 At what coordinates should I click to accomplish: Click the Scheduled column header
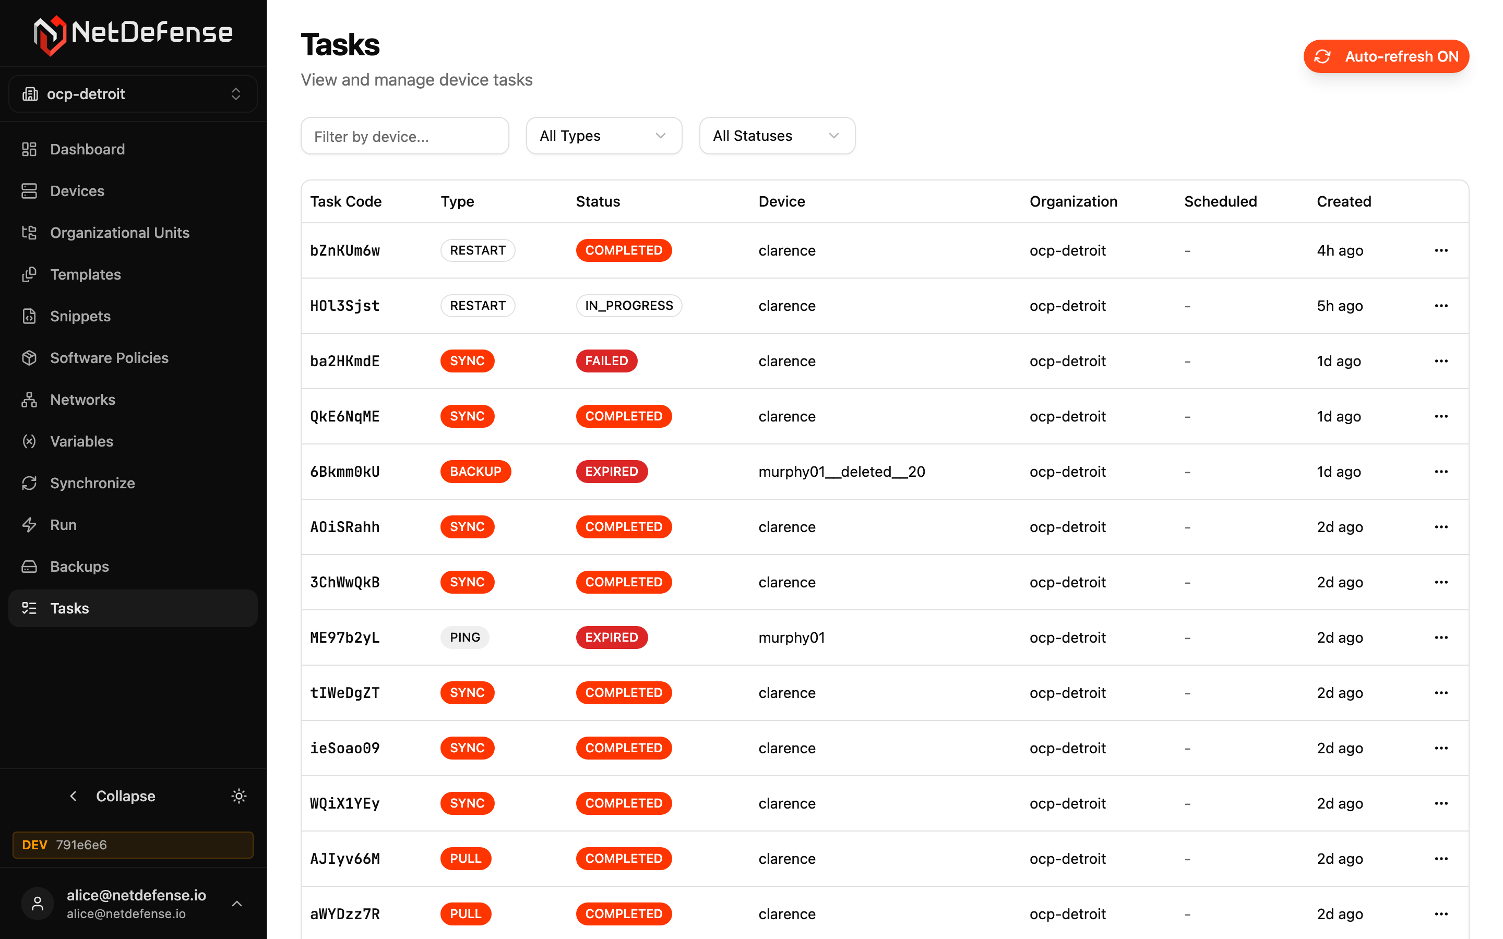[1220, 201]
